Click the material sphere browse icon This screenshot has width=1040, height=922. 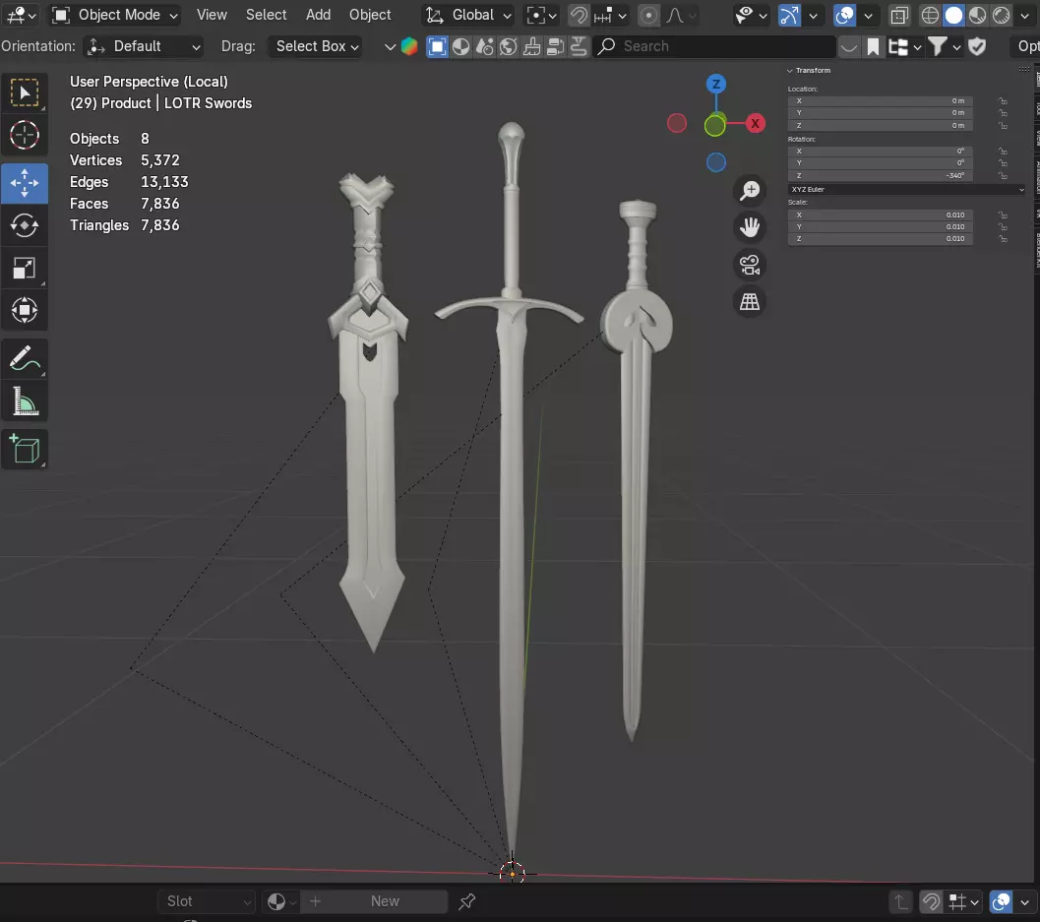tap(281, 901)
